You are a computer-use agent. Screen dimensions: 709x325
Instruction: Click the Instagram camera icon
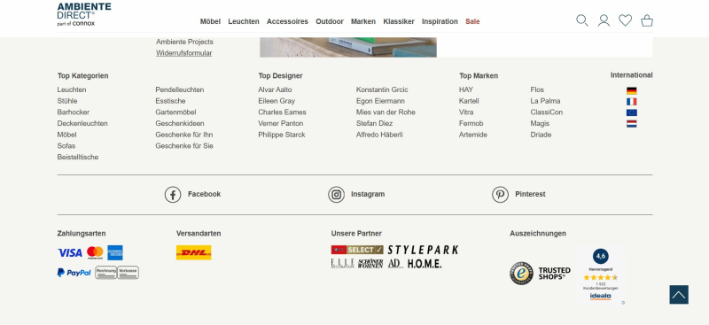click(x=336, y=194)
